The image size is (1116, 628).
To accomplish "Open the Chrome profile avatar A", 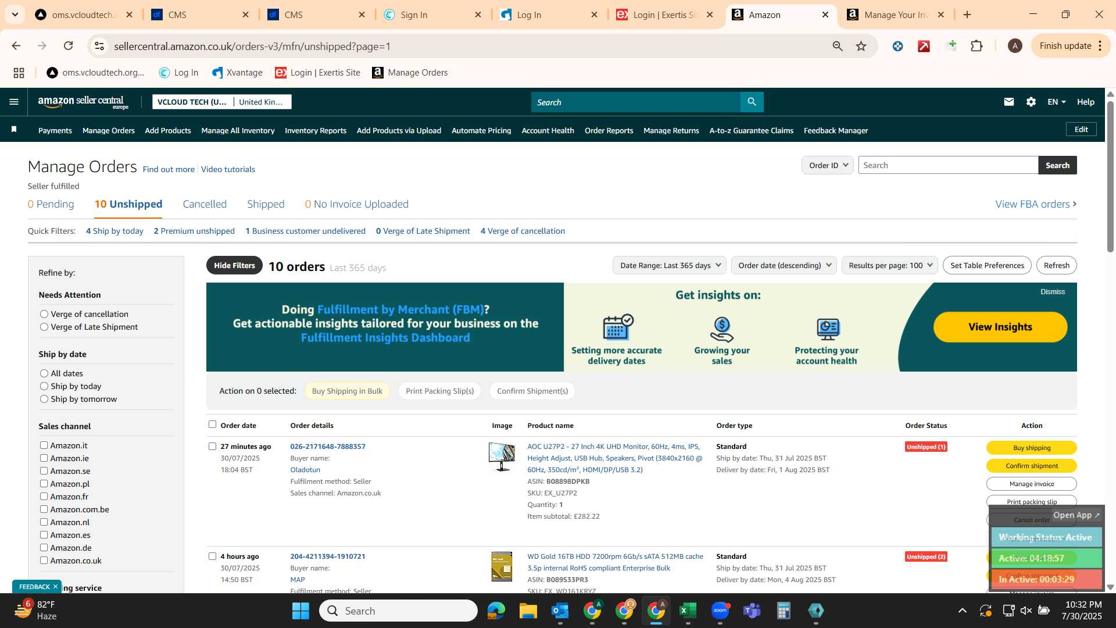I will point(1015,46).
